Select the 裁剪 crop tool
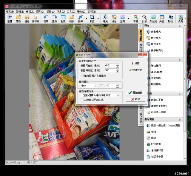Image resolution: width=191 pixels, height=176 pixels. [92, 18]
